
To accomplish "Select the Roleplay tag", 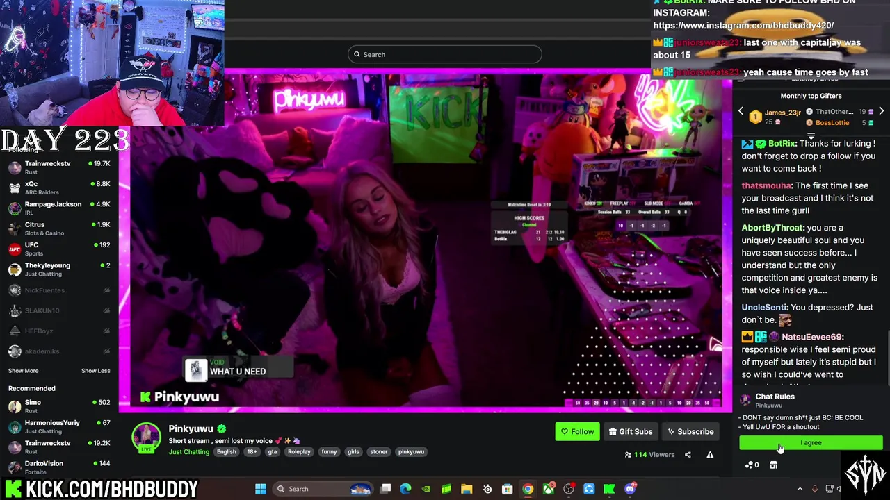I will click(299, 452).
